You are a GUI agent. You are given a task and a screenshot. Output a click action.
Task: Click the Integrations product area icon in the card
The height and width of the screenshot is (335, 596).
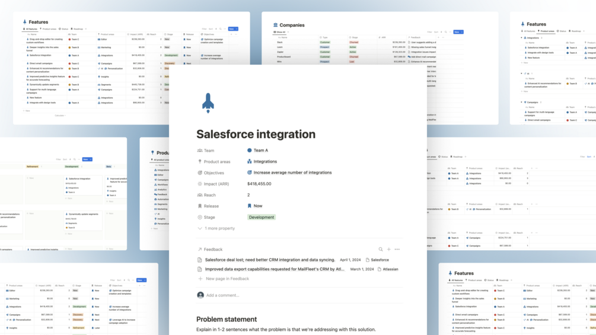(x=249, y=161)
